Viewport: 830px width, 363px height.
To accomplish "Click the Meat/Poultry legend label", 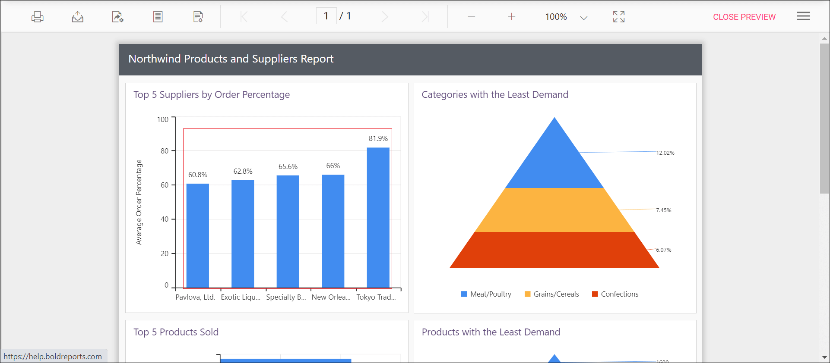I will tap(491, 294).
